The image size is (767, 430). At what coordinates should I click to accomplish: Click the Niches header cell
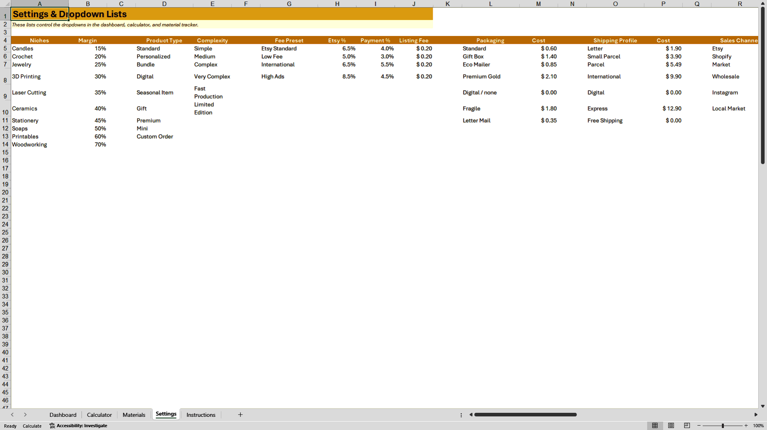40,40
